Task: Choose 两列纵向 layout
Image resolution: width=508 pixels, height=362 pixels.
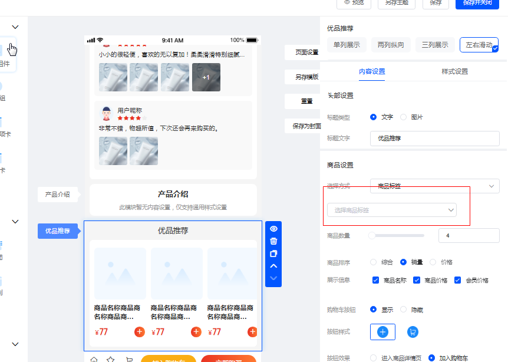Action: tap(391, 45)
